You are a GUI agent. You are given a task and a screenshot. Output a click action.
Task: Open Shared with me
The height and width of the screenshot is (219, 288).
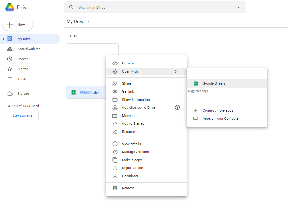point(29,49)
